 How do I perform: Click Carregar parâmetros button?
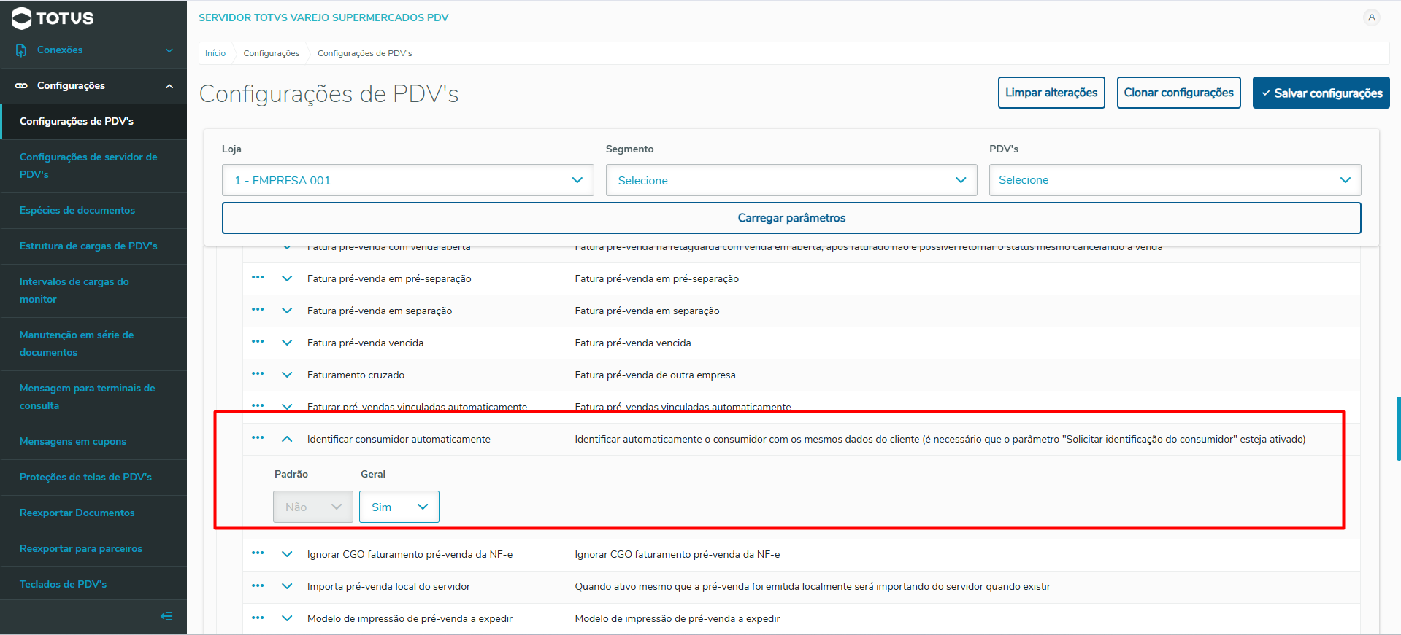(791, 218)
